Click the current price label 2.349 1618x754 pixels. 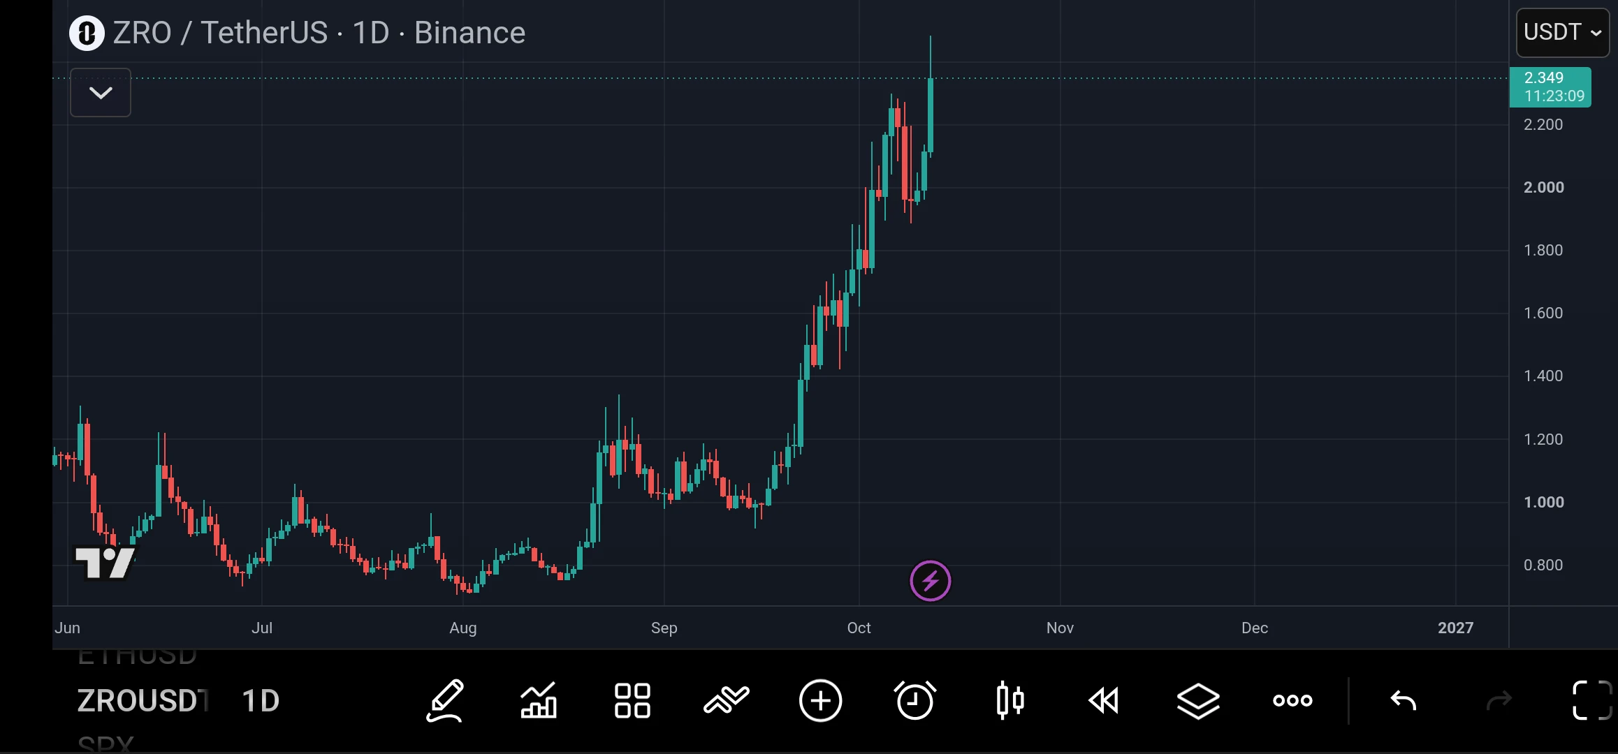[1550, 87]
